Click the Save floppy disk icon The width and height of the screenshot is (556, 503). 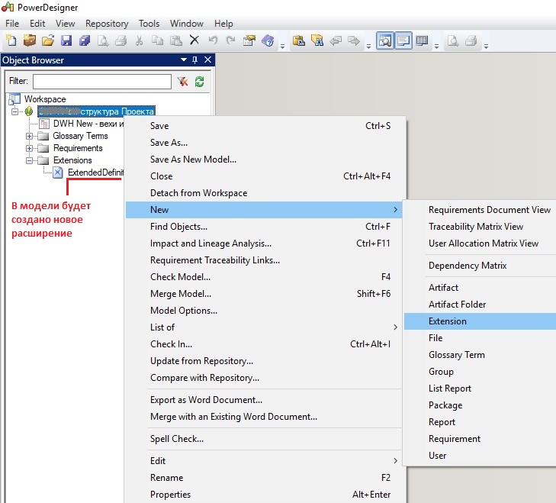(66, 40)
